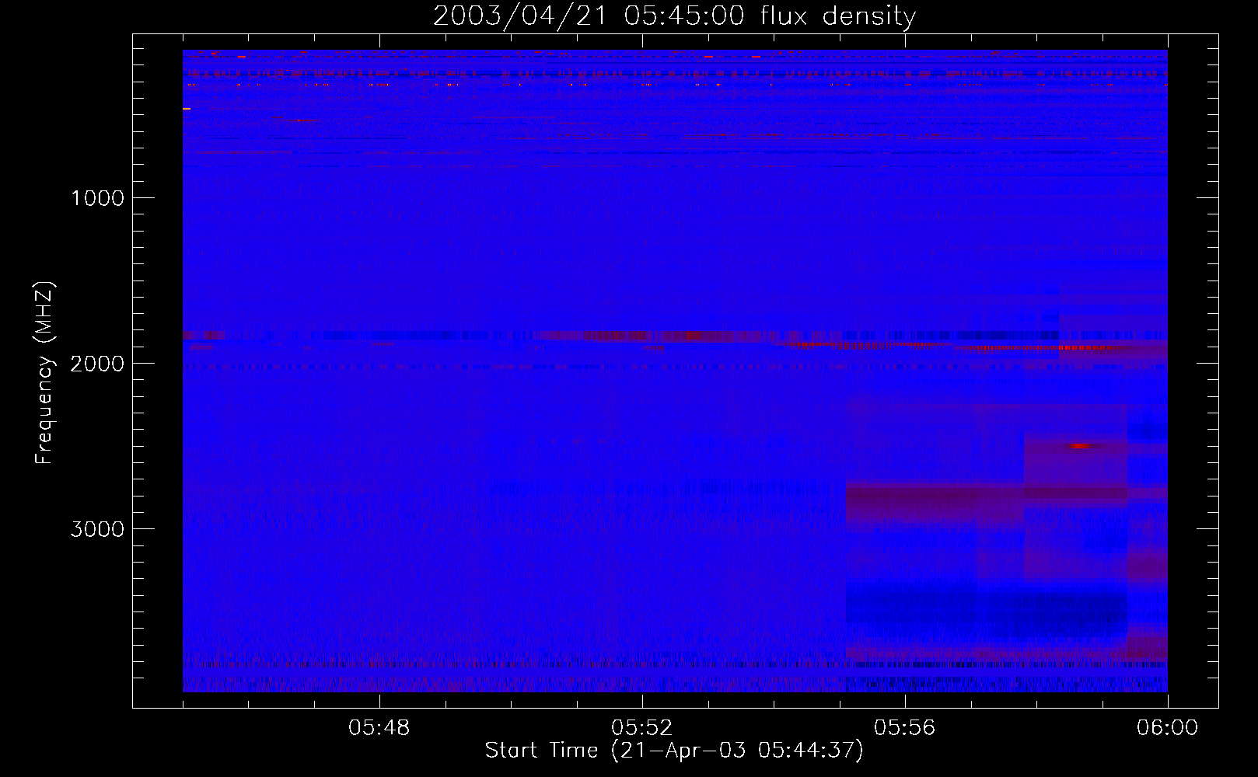This screenshot has height=777, width=1258.
Task: Click the '06:00' time axis label
Action: [x=1168, y=728]
